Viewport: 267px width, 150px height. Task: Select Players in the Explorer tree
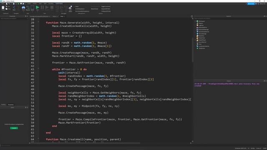[201, 23]
